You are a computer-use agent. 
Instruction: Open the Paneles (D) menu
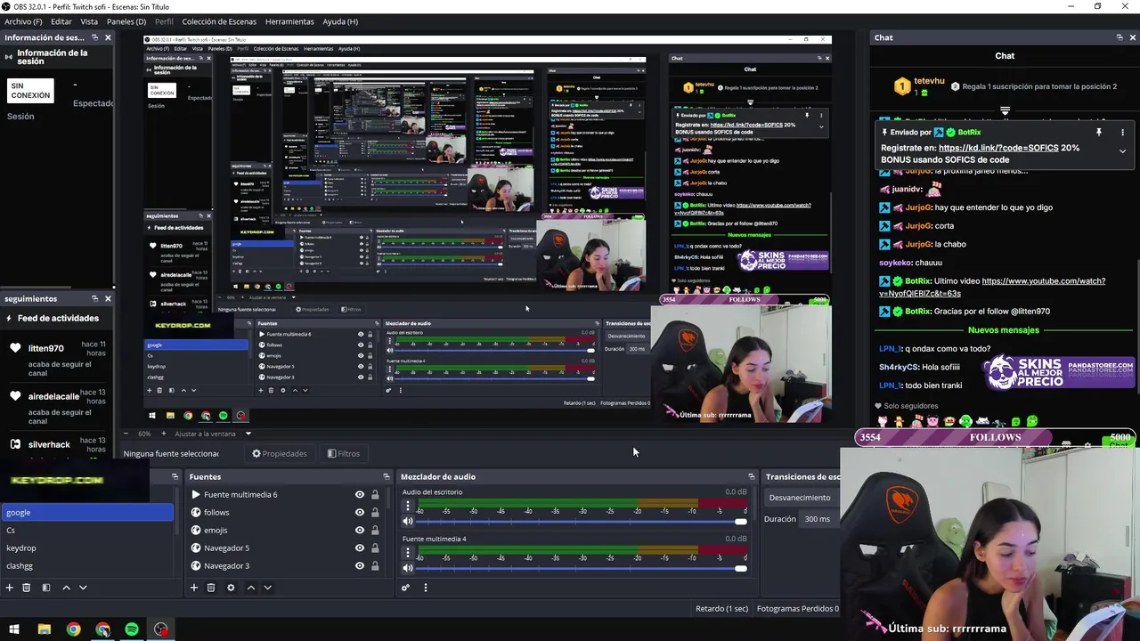(126, 21)
